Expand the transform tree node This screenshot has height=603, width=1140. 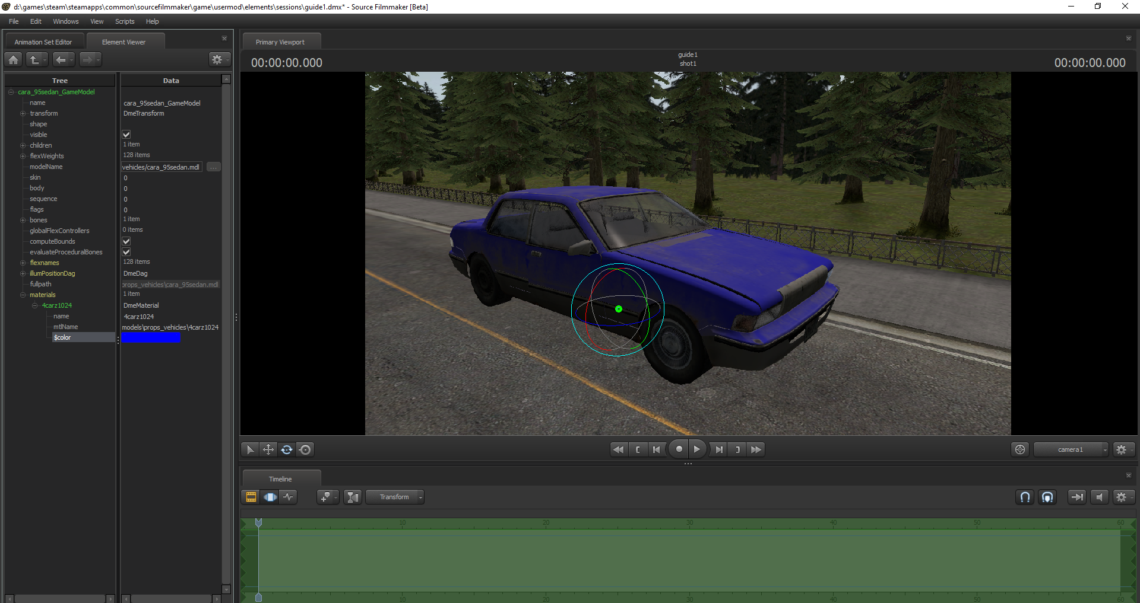click(23, 113)
